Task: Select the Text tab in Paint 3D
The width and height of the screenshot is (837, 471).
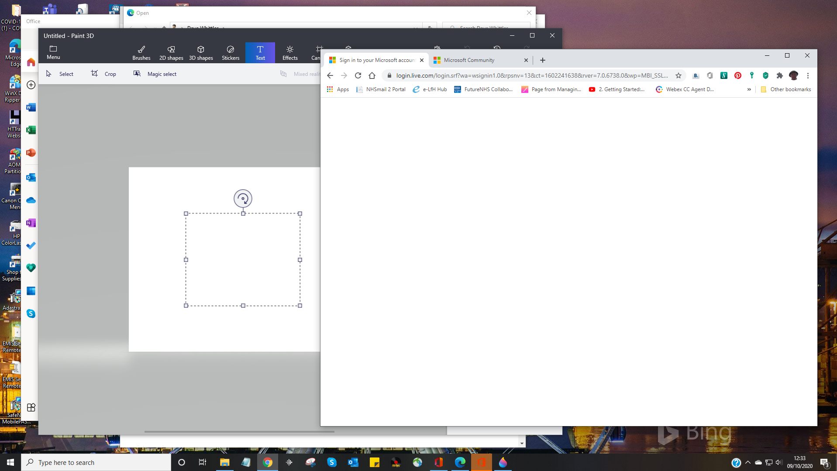Action: click(x=260, y=52)
